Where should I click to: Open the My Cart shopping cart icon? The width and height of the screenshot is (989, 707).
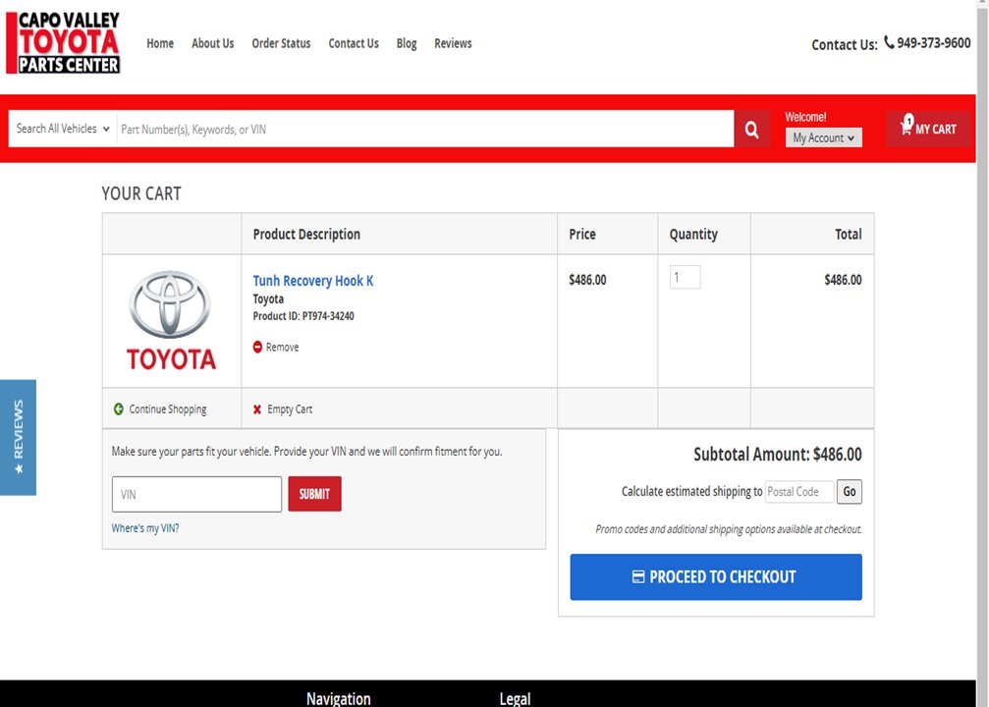tap(928, 129)
